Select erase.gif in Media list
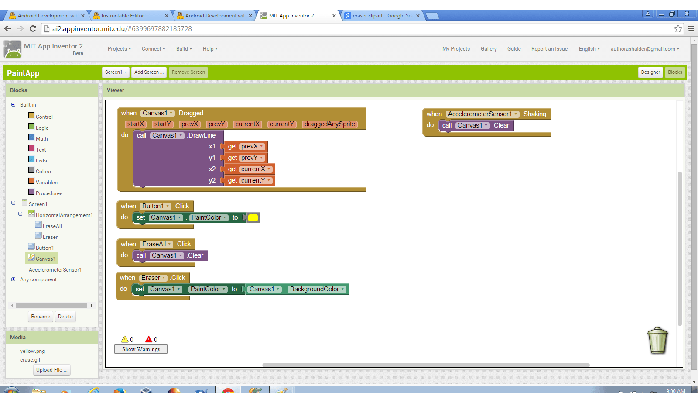This screenshot has height=393, width=698. [30, 360]
